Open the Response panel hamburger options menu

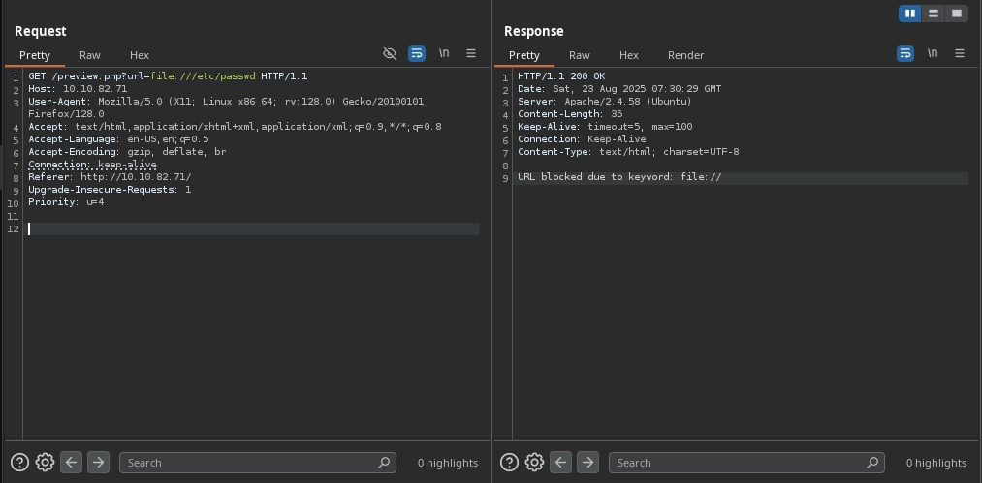pyautogui.click(x=960, y=54)
